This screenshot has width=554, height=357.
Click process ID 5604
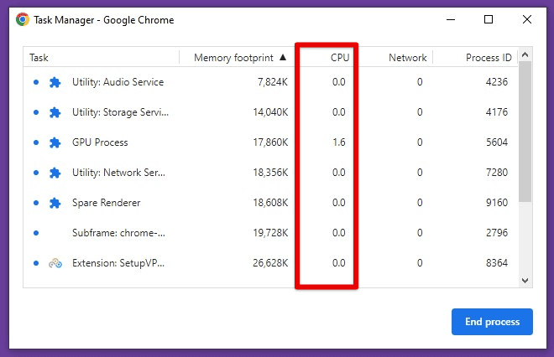coord(497,142)
